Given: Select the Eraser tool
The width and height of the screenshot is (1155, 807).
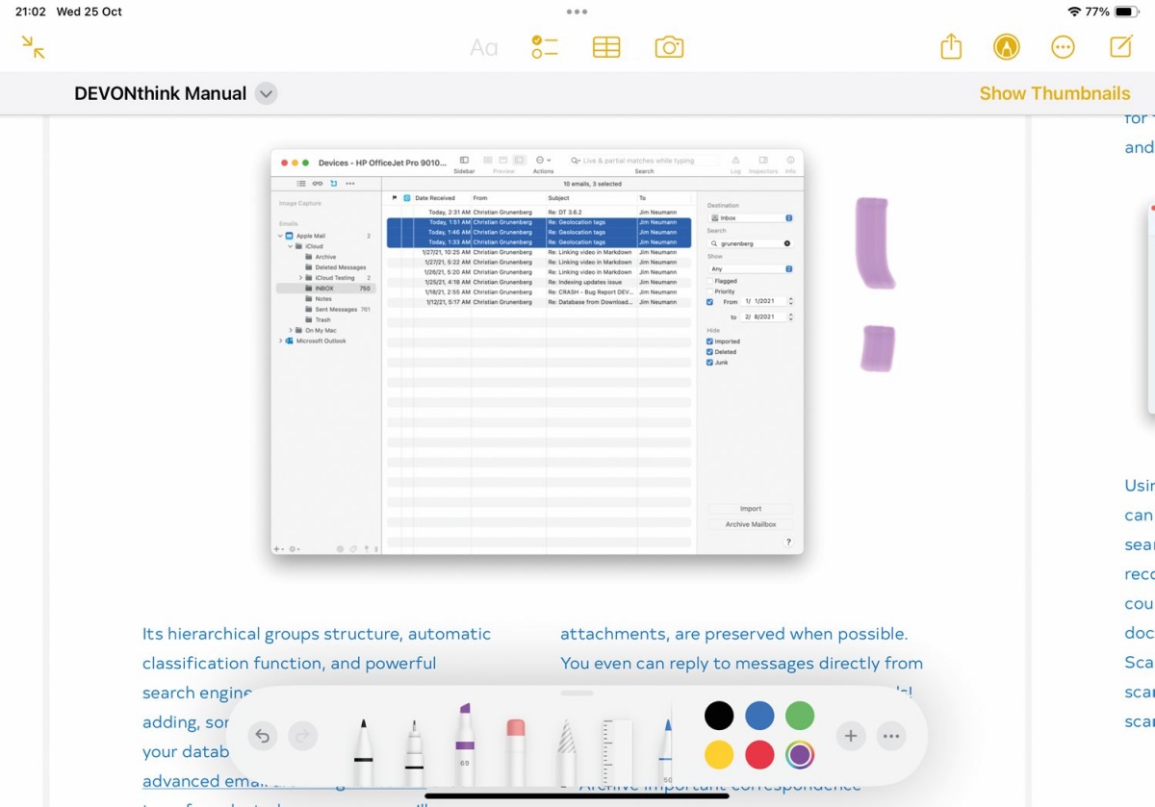Looking at the screenshot, I should [515, 753].
